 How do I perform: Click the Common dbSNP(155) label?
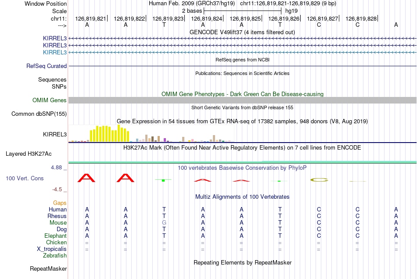[39, 114]
